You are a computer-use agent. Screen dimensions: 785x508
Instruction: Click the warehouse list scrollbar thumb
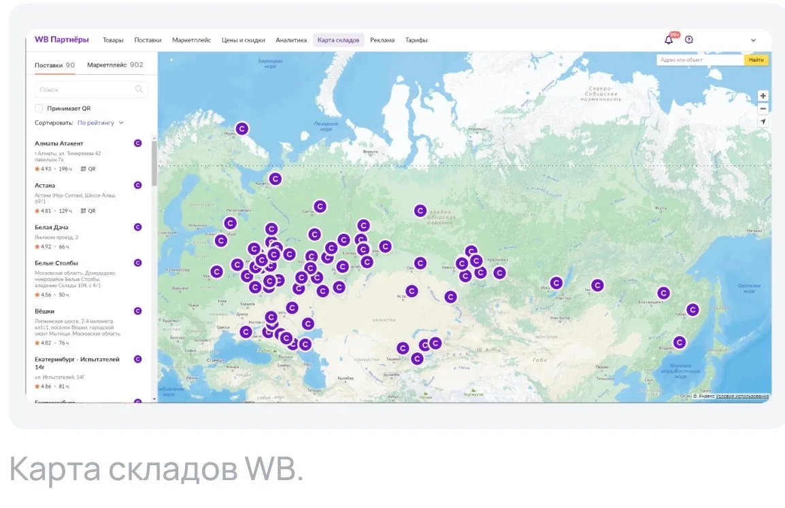154,163
